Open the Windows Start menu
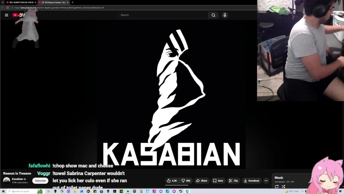 pyautogui.click(x=3, y=191)
